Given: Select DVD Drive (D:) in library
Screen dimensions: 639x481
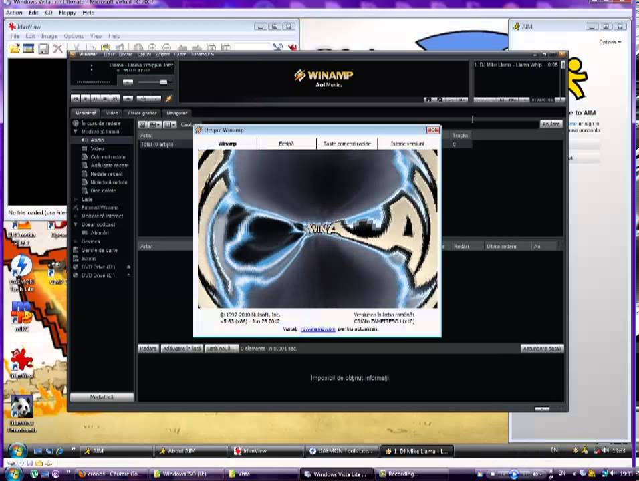Looking at the screenshot, I should click(x=98, y=267).
